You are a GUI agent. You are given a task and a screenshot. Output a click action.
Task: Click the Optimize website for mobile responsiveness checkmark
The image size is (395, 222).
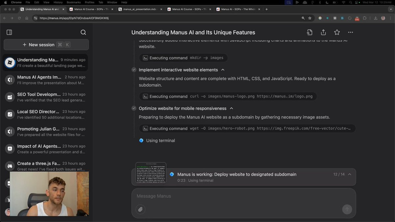click(134, 108)
